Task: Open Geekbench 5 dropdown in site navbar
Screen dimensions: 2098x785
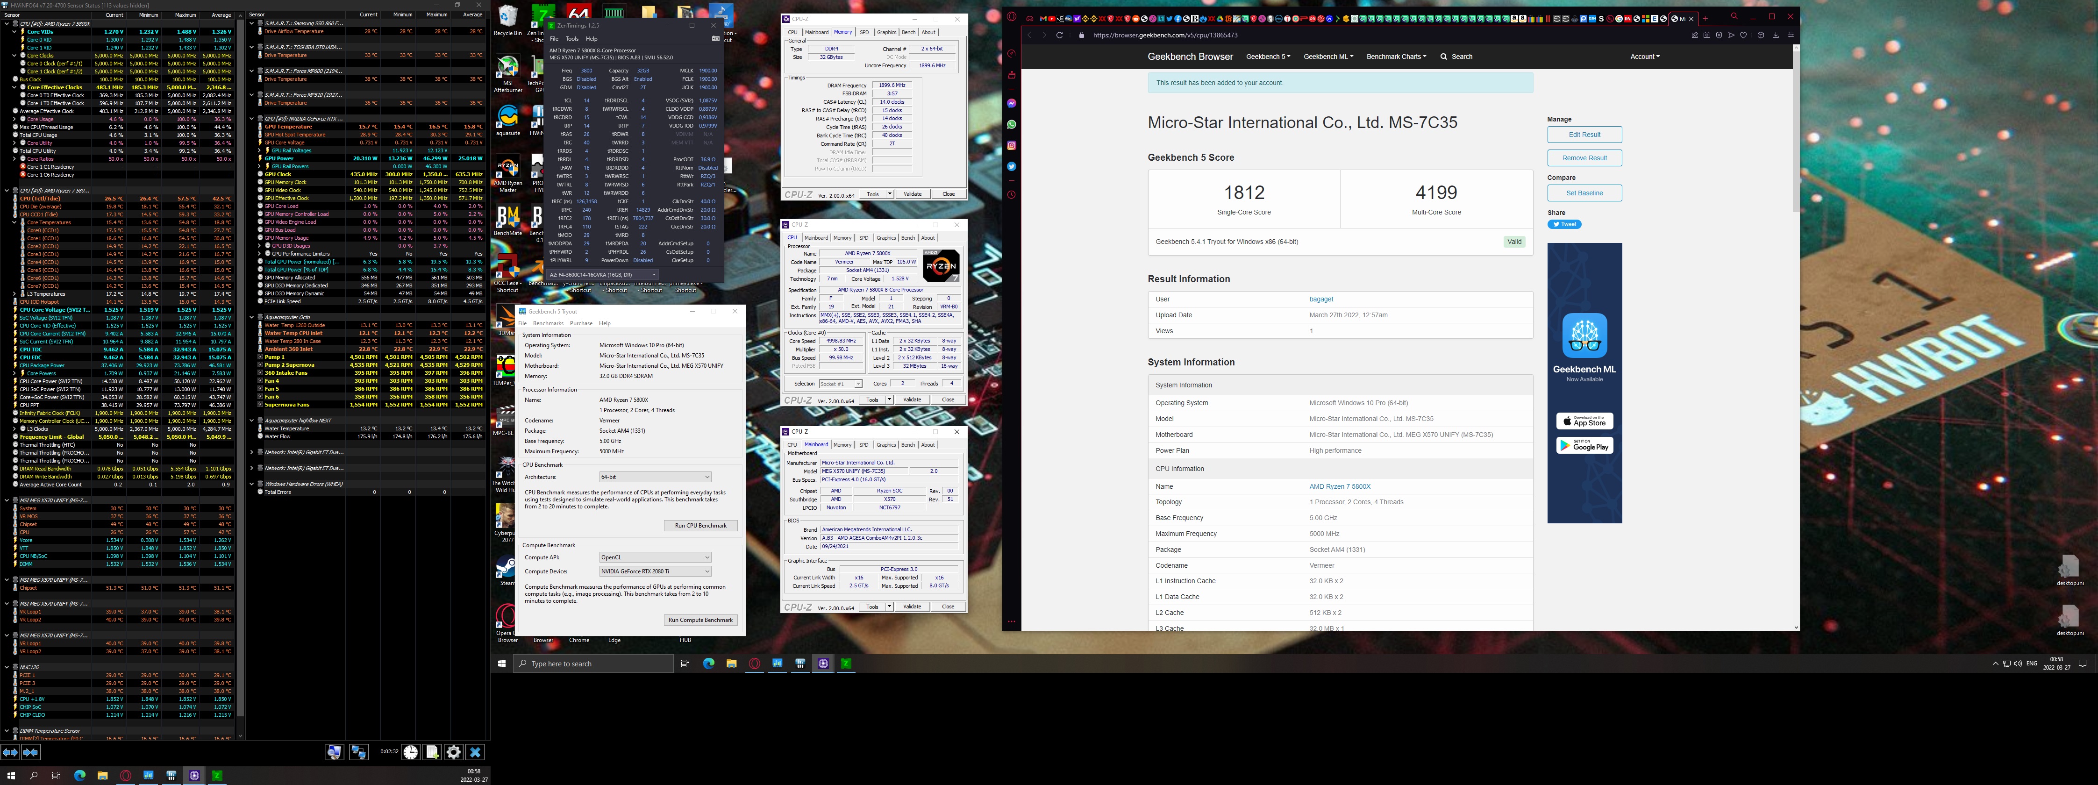Action: [x=1268, y=57]
